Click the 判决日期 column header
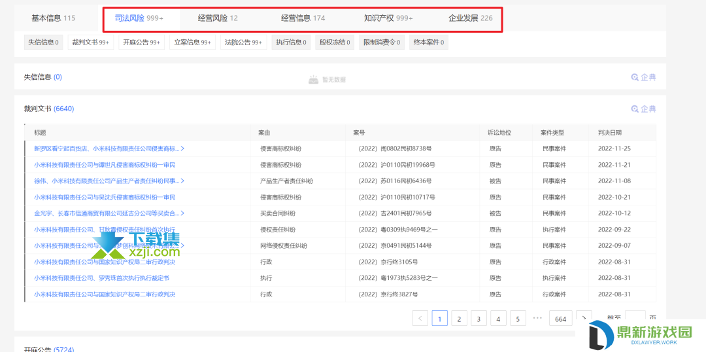 610,133
